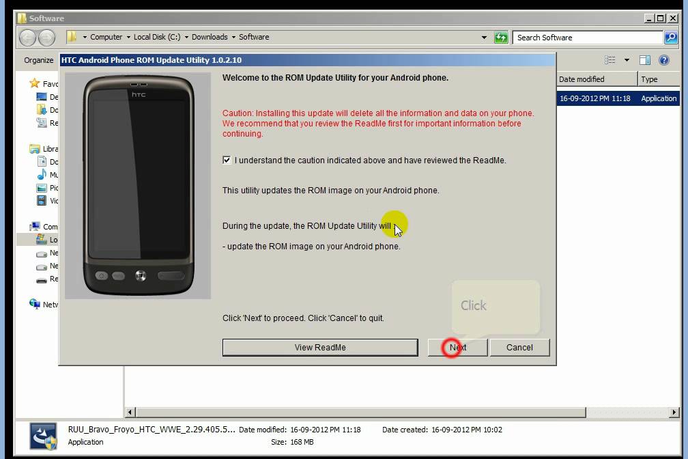Click the HTC phone image in the dialog
The width and height of the screenshot is (688, 459).
point(138,186)
